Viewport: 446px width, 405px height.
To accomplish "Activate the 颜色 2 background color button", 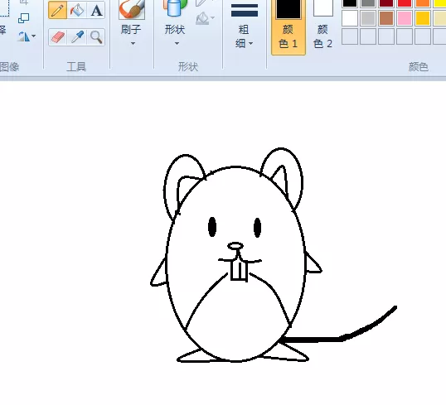I will coord(322,27).
